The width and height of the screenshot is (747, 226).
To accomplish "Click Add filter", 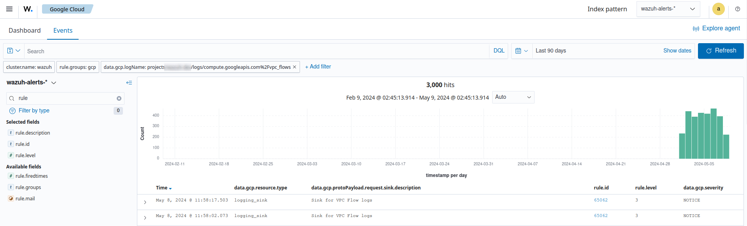I will 318,67.
